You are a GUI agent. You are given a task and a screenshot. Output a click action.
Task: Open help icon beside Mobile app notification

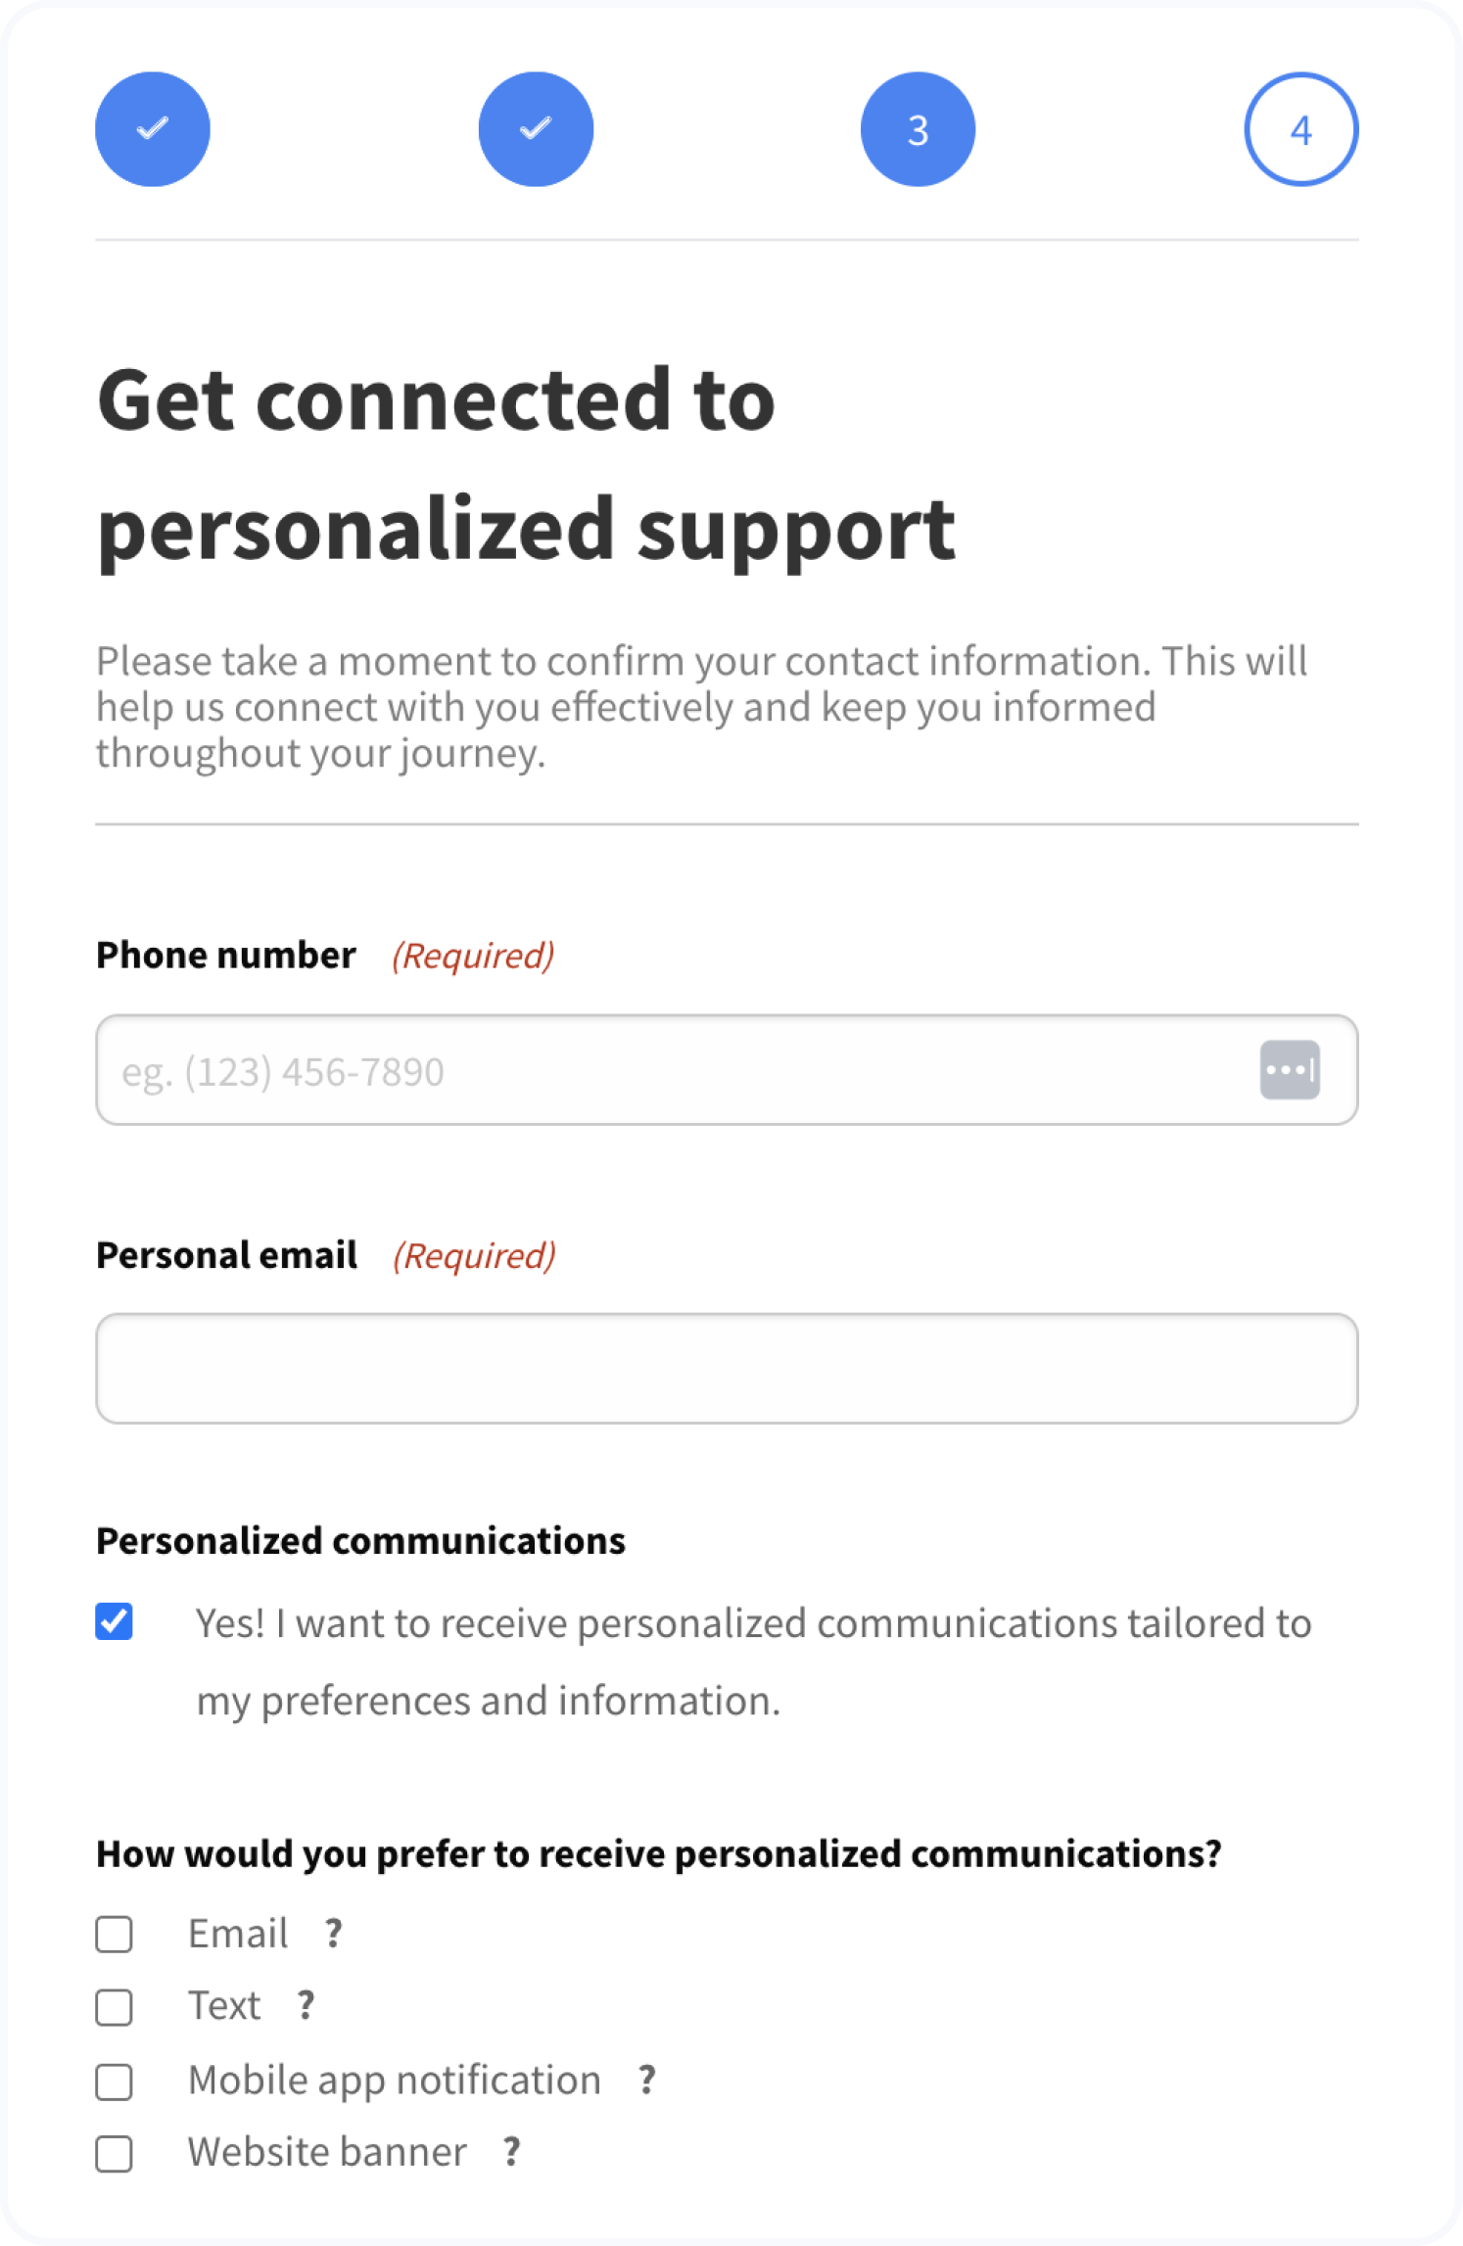point(647,2080)
